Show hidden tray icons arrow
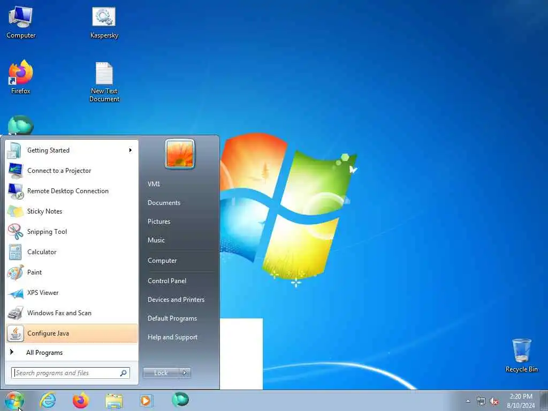Image resolution: width=548 pixels, height=411 pixels. (x=468, y=401)
